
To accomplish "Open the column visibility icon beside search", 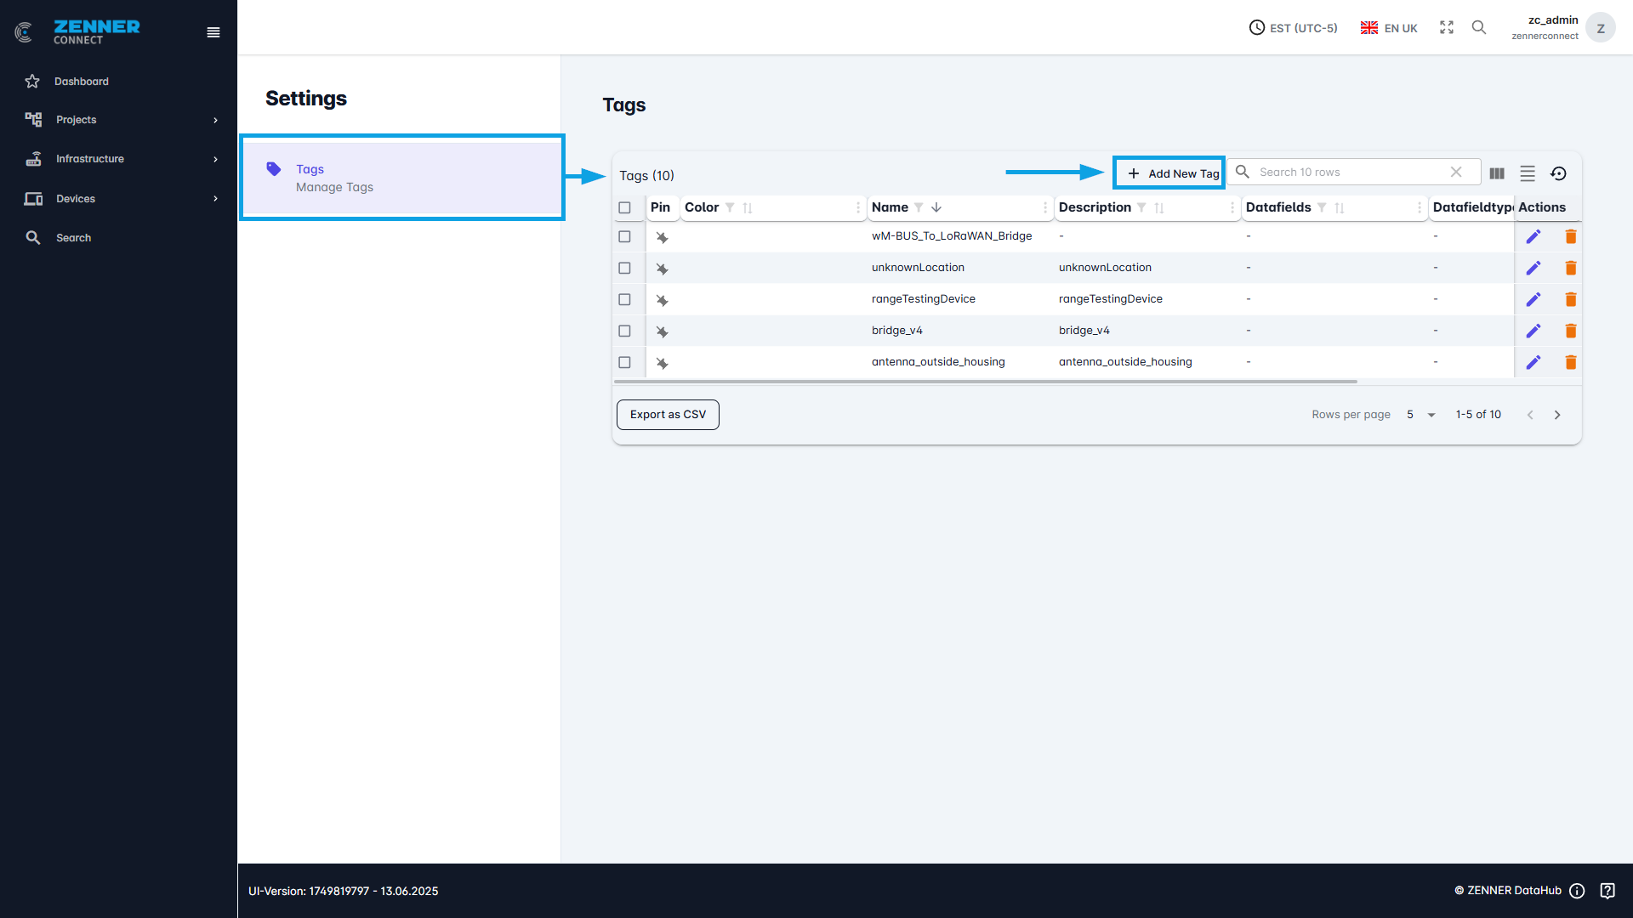I will (1497, 173).
